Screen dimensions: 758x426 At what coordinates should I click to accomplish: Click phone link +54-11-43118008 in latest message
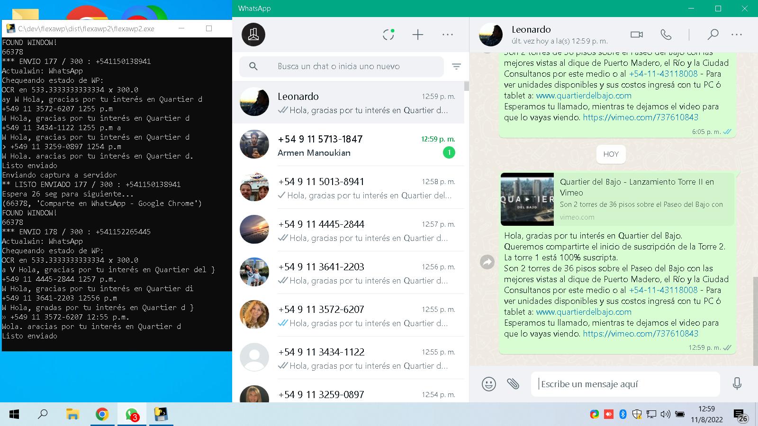tap(663, 290)
